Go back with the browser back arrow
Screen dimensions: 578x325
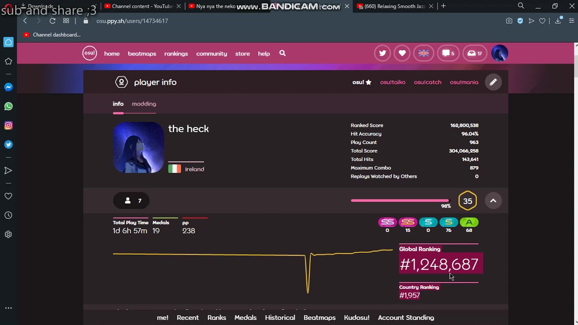coord(25,21)
